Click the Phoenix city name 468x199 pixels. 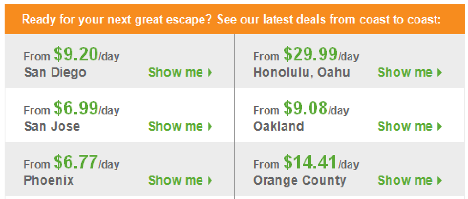click(49, 180)
